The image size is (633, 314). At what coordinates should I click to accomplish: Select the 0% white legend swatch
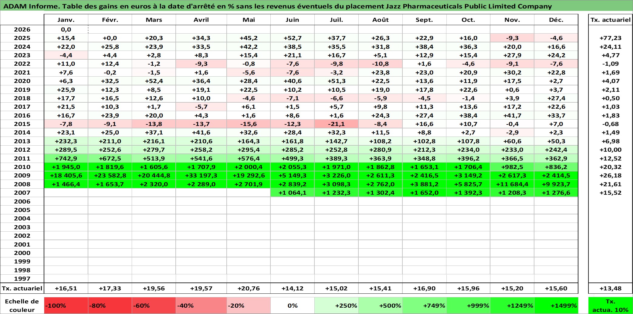[x=293, y=306]
